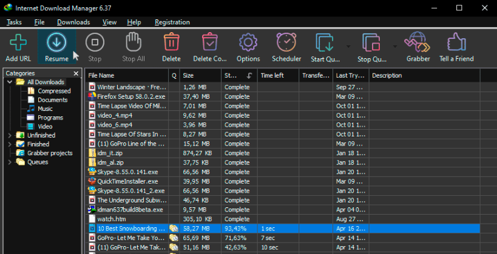The height and width of the screenshot is (254, 497).
Task: Sort by File Name column header
Action: coord(127,76)
